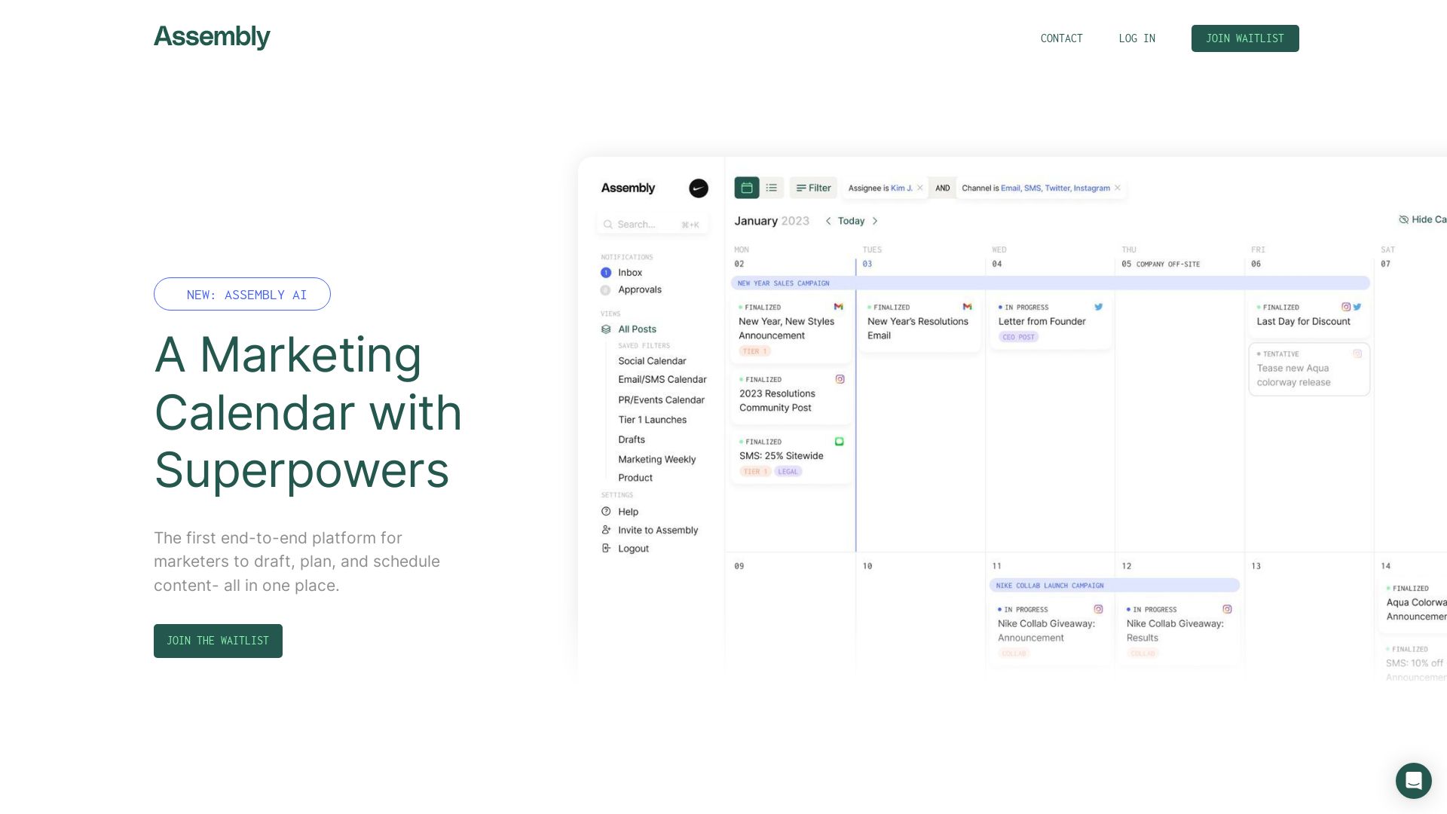Image resolution: width=1447 pixels, height=814 pixels.
Task: Open the All Posts view
Action: coord(637,329)
